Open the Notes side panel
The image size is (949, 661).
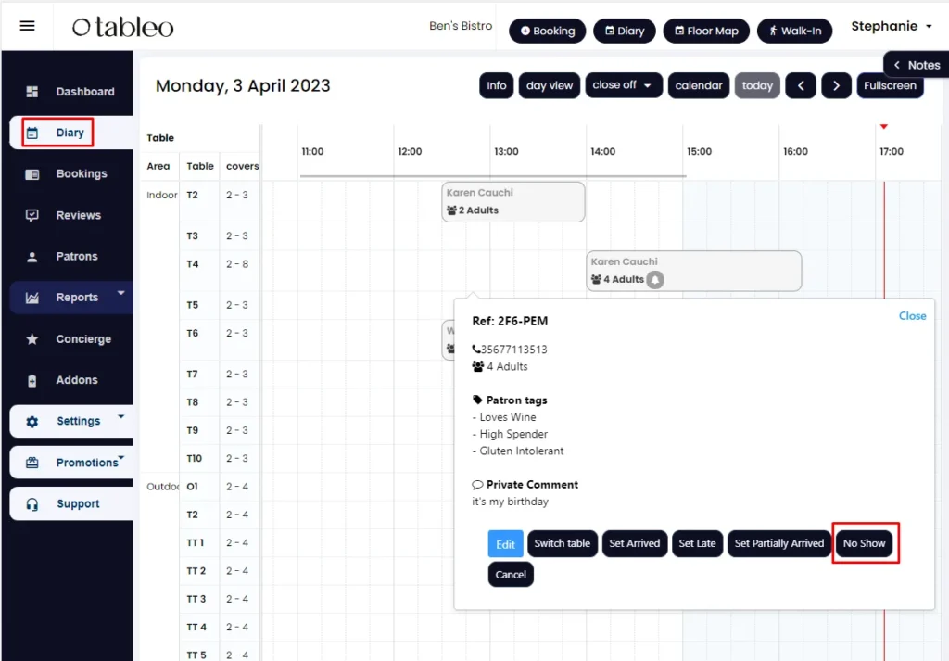pyautogui.click(x=917, y=65)
